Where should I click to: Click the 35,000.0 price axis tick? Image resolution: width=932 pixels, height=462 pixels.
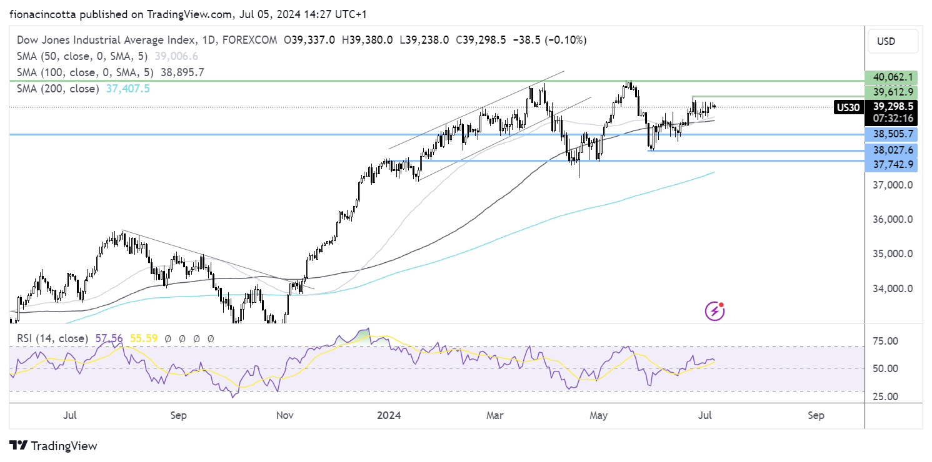point(893,254)
